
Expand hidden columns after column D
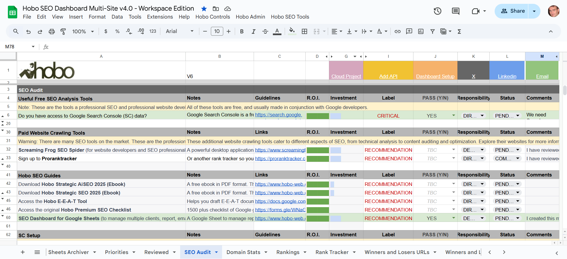click(x=327, y=56)
